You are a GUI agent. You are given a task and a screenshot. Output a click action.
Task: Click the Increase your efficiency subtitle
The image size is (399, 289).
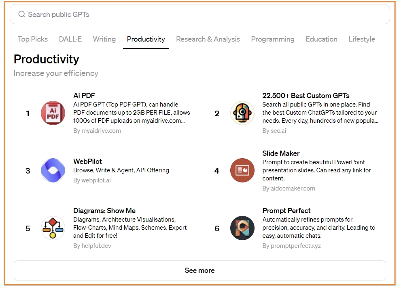tap(56, 73)
